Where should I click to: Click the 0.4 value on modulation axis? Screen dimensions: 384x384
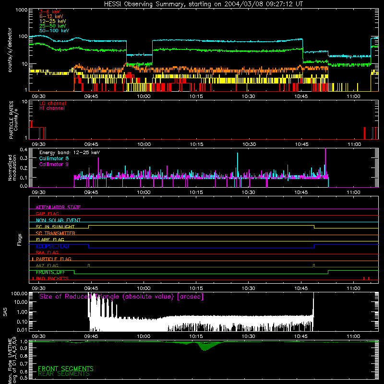24,149
